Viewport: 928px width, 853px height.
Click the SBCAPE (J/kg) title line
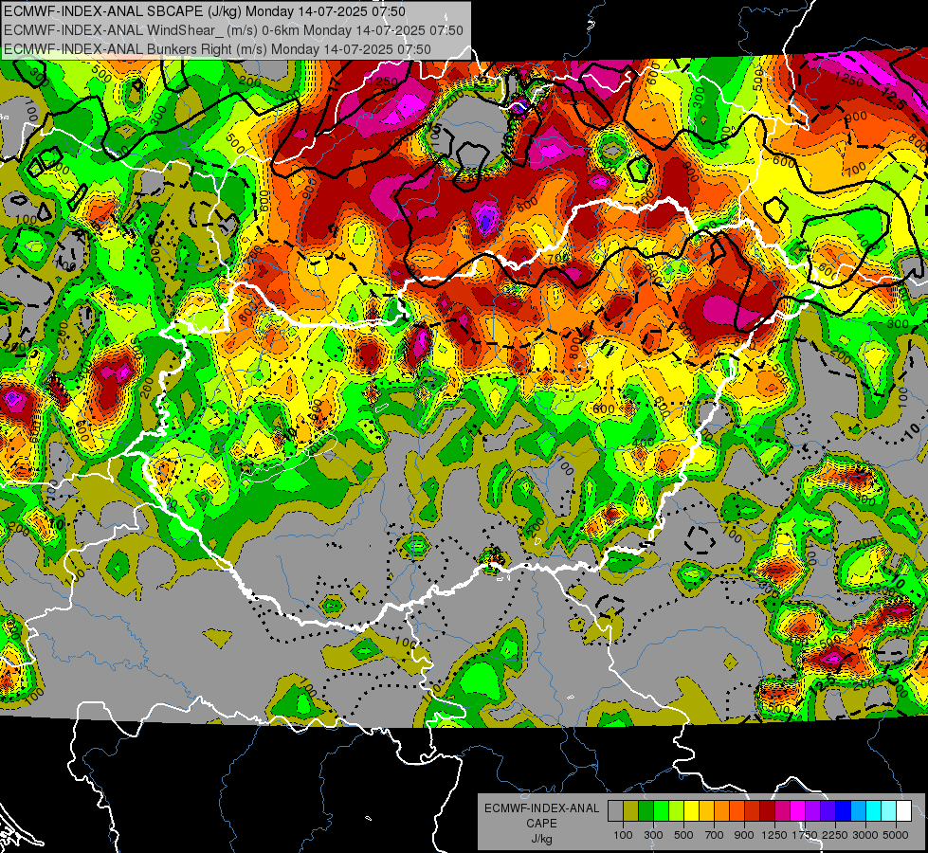205,11
